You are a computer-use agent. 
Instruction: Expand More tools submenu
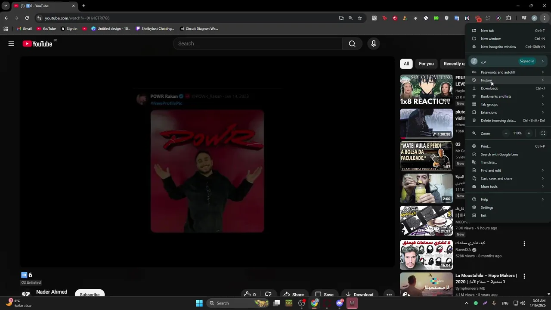point(508,186)
